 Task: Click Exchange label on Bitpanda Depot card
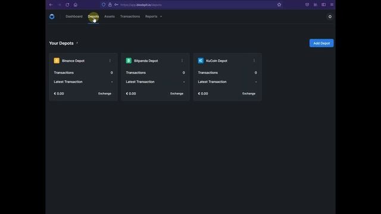(x=177, y=93)
